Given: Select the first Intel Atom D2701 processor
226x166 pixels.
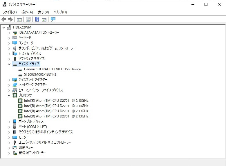Looking at the screenshot, I should pos(56,101).
